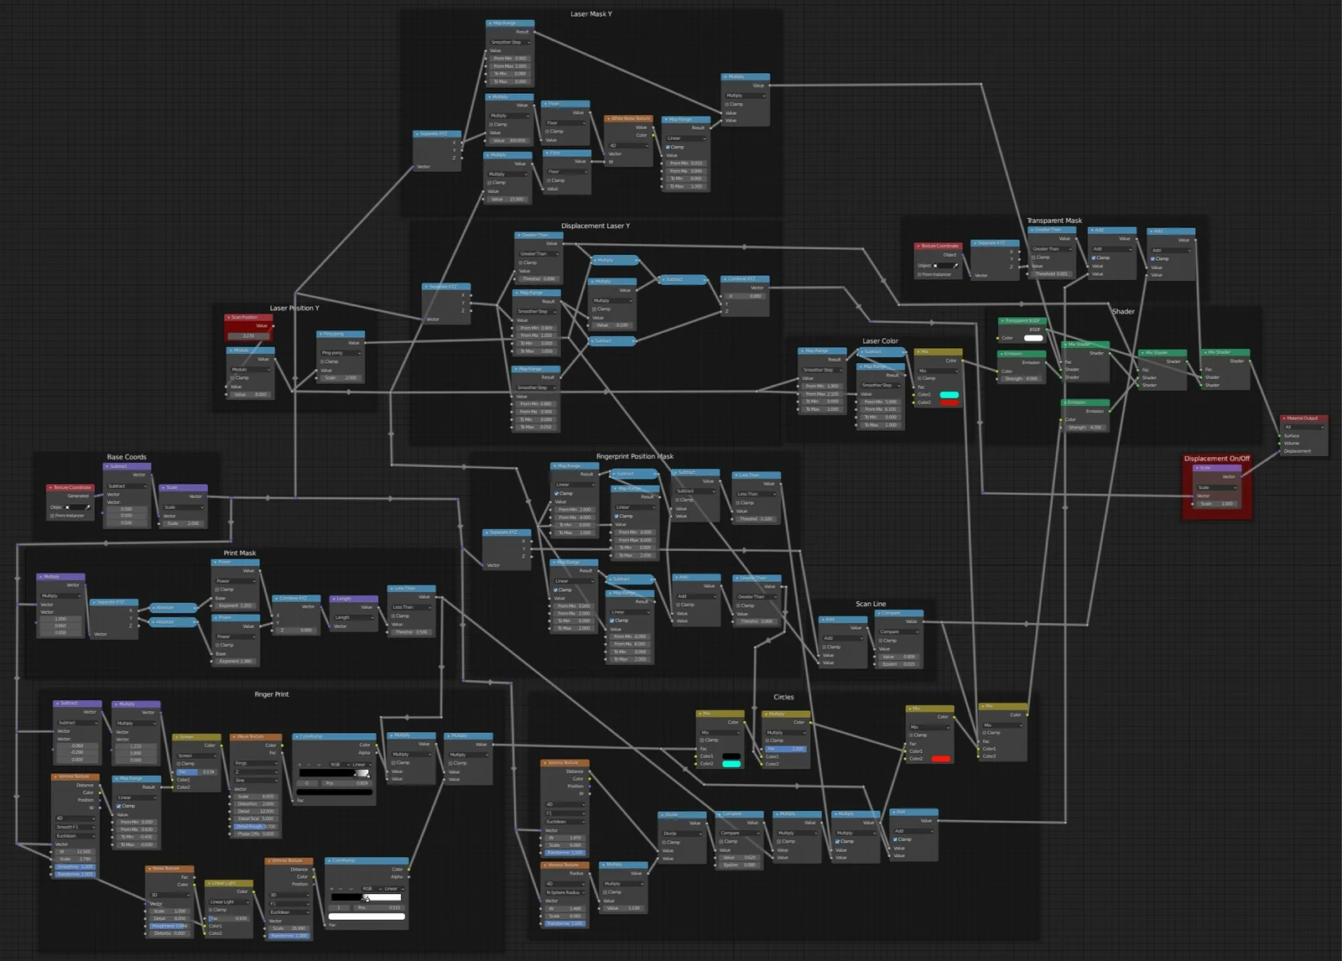
Task: Click the add stop icon on the fingerprint ColorRamp
Action: [299, 765]
